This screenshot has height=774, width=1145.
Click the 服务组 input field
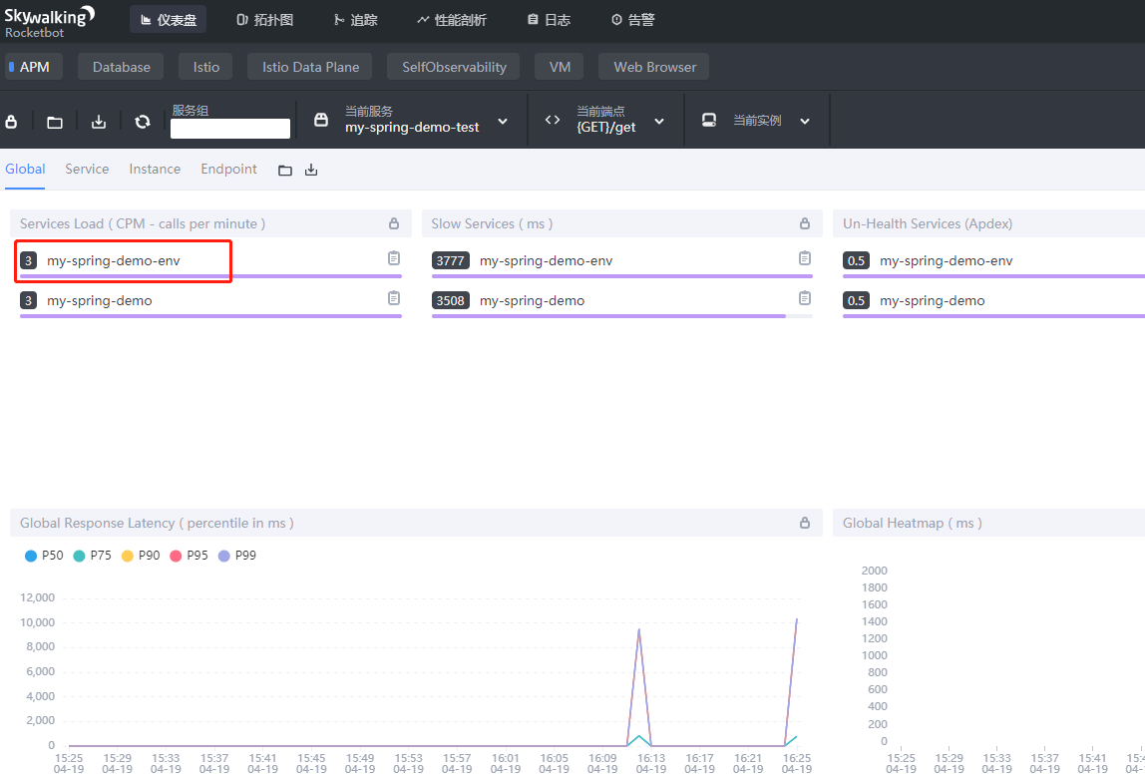pos(230,129)
